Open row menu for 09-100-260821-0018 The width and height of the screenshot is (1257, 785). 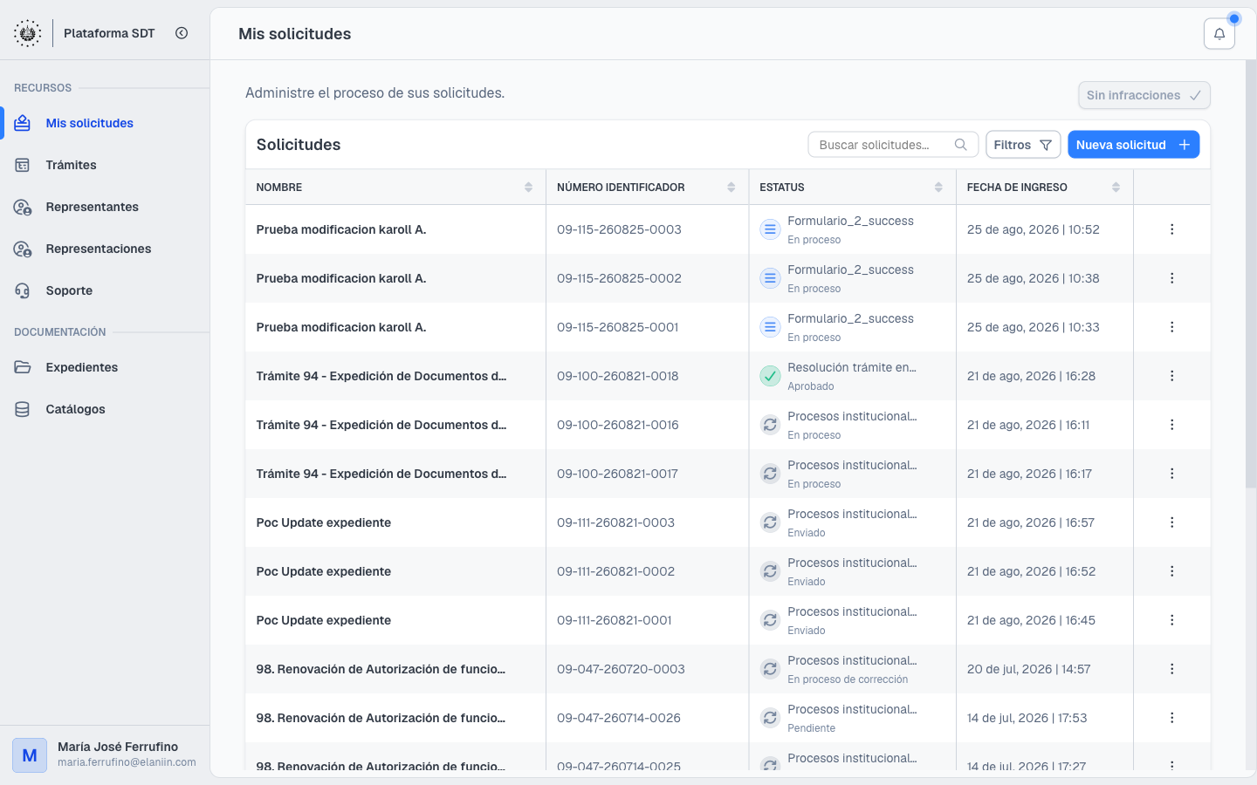[1171, 376]
